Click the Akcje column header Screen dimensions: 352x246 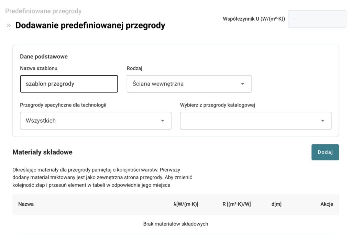click(x=327, y=204)
